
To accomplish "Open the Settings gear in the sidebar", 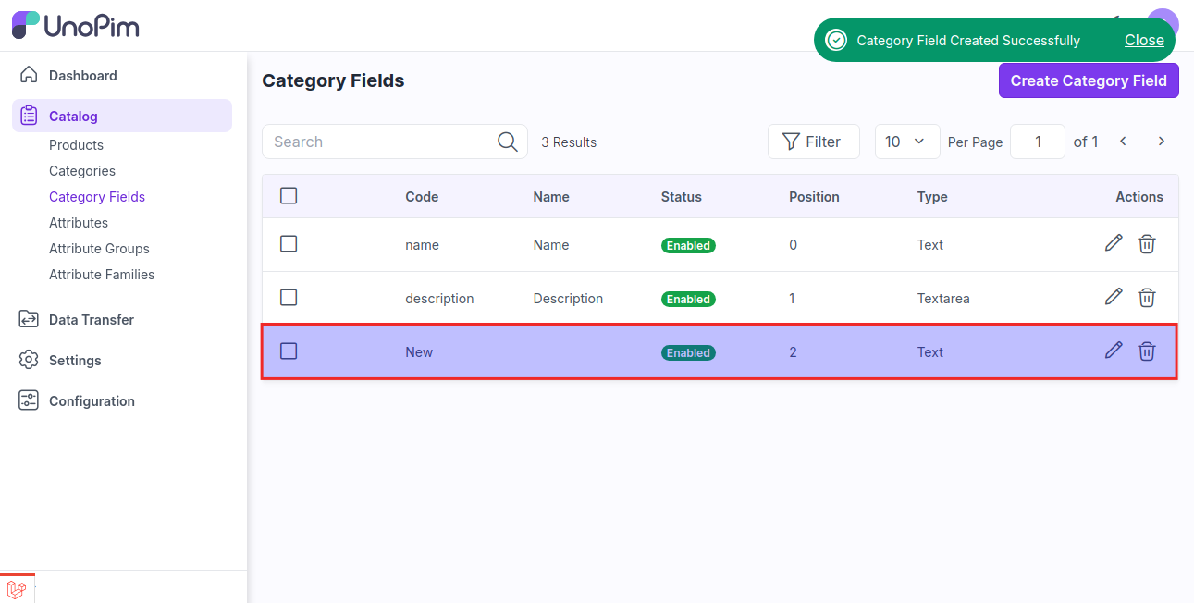I will (x=29, y=360).
